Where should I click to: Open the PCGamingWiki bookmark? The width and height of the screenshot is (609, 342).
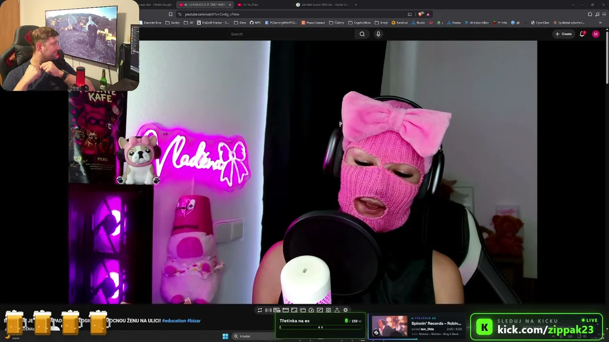[x=281, y=23]
